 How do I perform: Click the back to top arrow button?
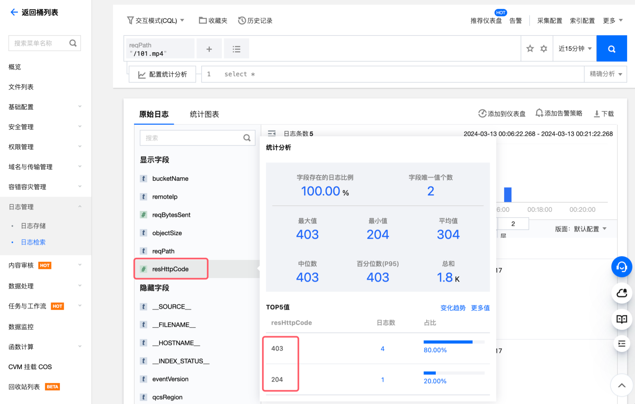(622, 385)
